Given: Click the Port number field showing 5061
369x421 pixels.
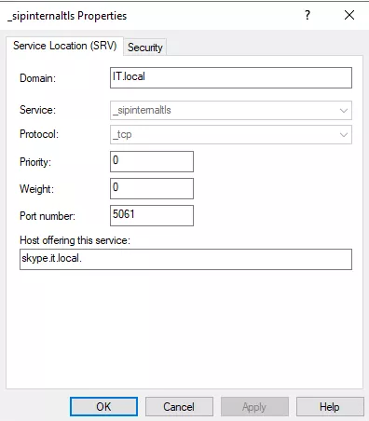Looking at the screenshot, I should 152,215.
